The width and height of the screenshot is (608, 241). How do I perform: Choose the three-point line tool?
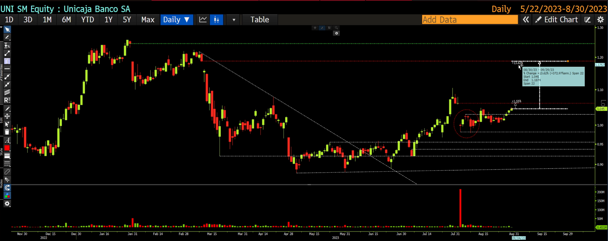[x=7, y=77]
